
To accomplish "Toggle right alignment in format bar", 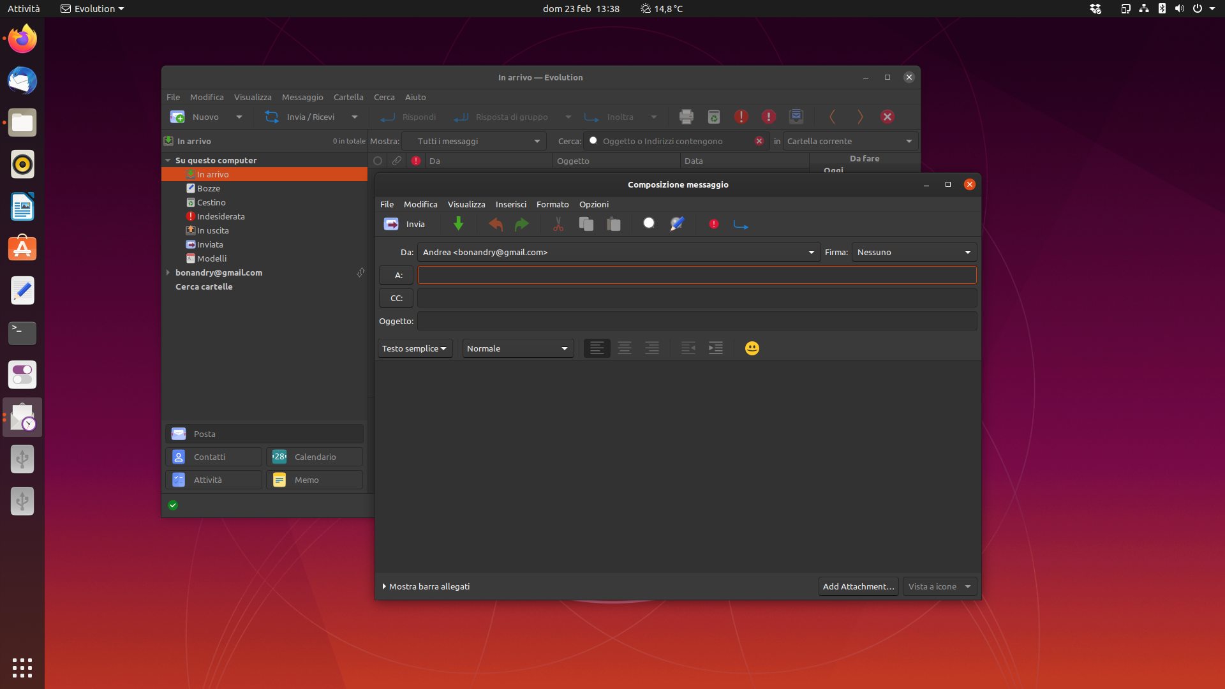I will click(x=652, y=348).
